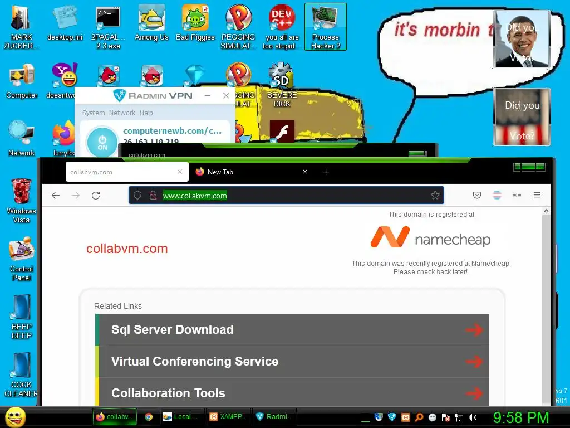
Task: Switch to the collabvm.com browser tab
Action: (x=122, y=172)
